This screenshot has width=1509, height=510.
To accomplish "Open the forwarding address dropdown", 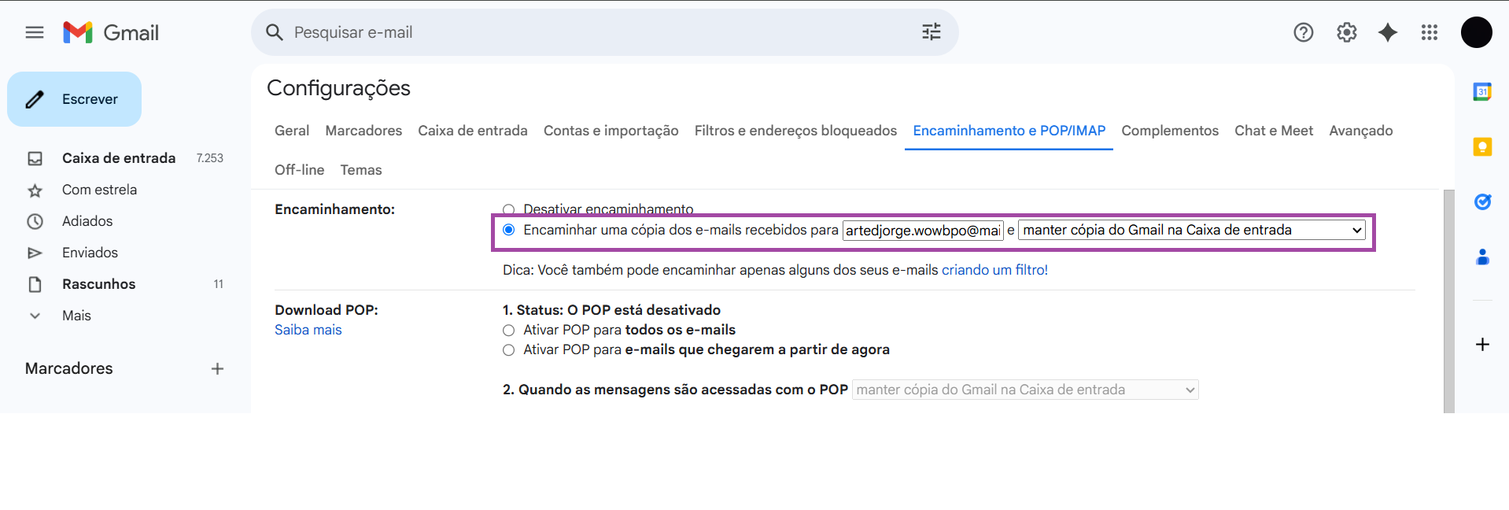I will point(922,231).
